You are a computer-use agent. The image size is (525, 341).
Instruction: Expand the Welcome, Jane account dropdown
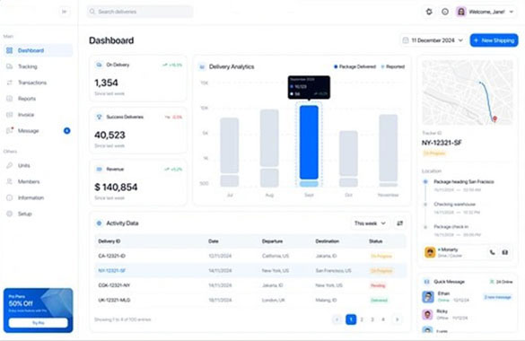point(512,12)
